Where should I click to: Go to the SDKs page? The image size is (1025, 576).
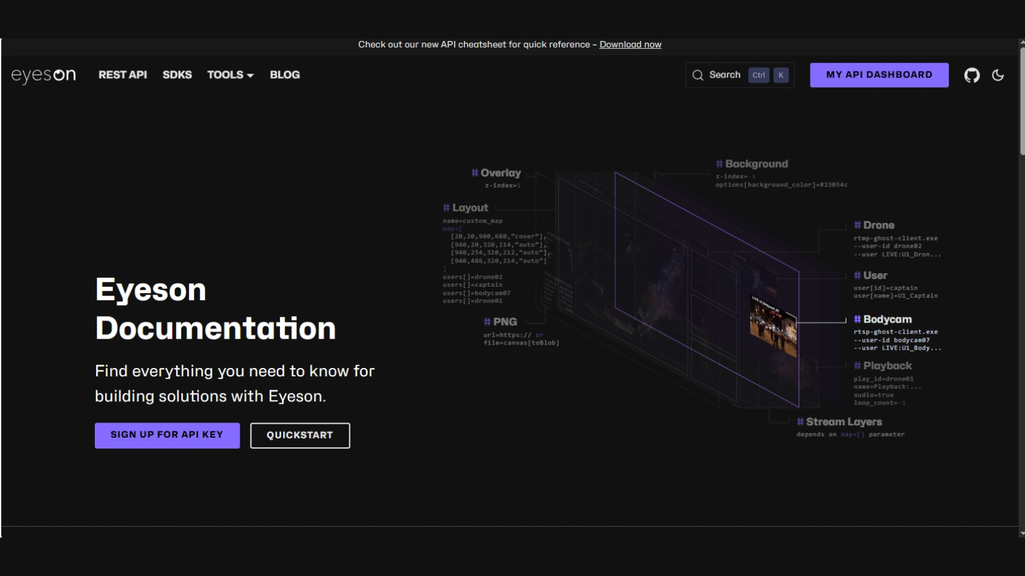coord(177,75)
